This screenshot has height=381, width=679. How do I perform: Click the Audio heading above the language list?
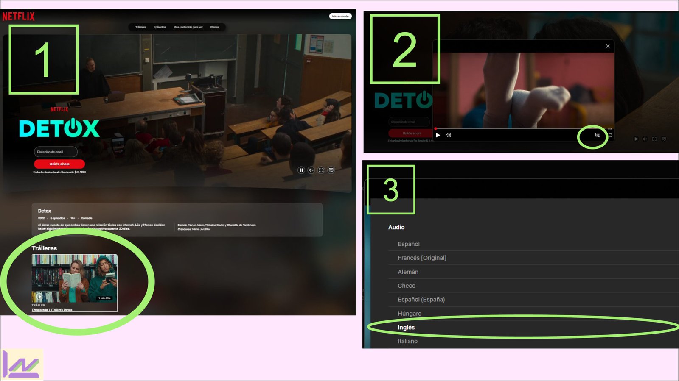click(396, 227)
